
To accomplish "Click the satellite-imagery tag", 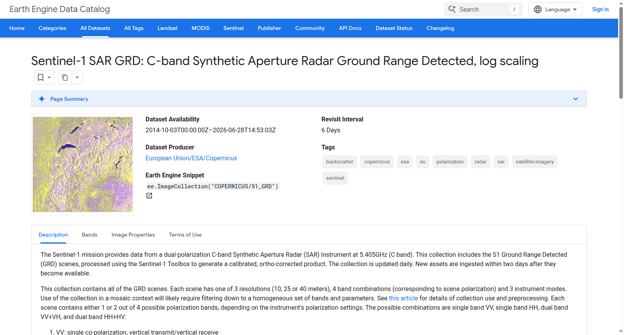I will [x=535, y=162].
